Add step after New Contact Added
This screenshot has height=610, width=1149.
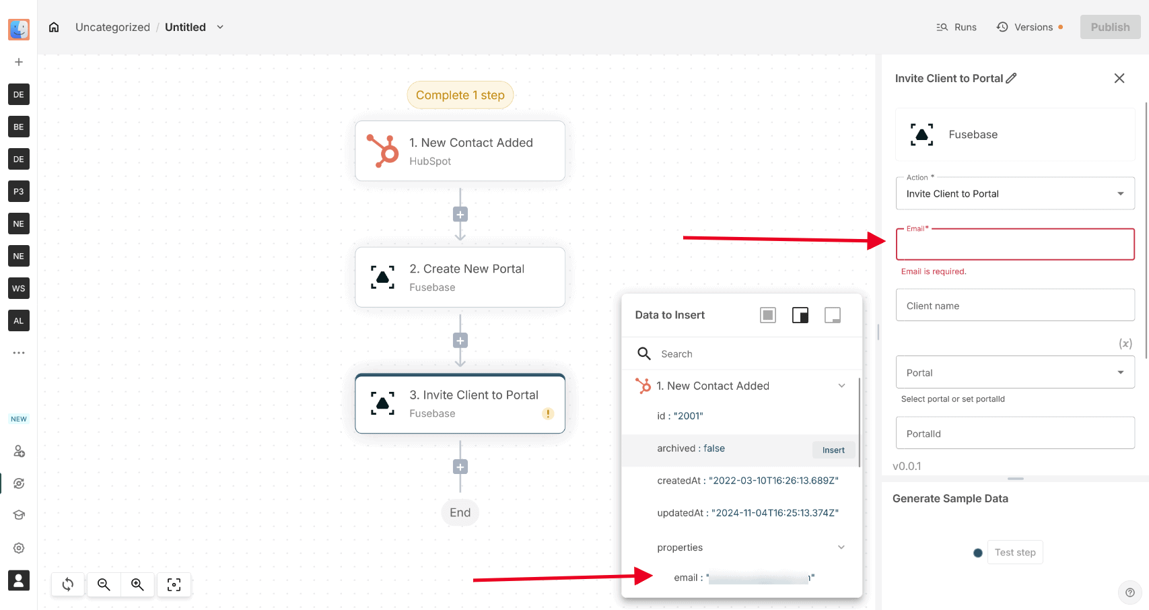point(460,215)
